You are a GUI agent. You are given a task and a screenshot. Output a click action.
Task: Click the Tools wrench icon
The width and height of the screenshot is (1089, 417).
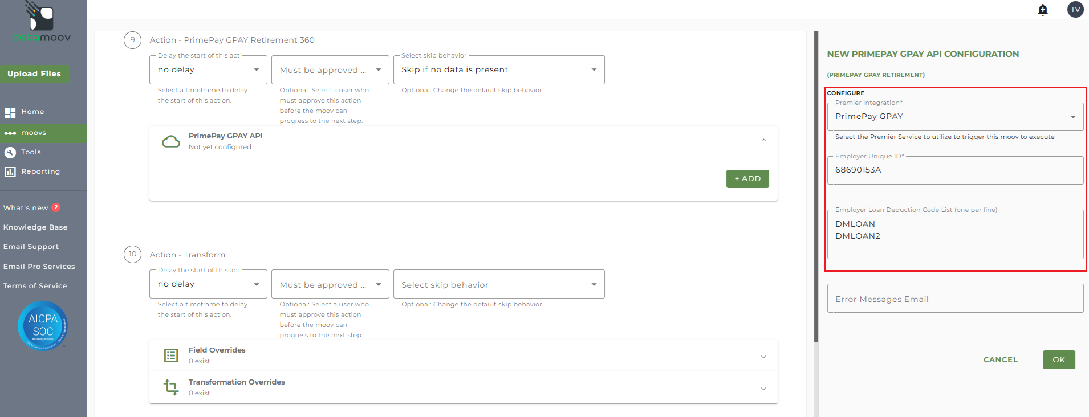(10, 153)
